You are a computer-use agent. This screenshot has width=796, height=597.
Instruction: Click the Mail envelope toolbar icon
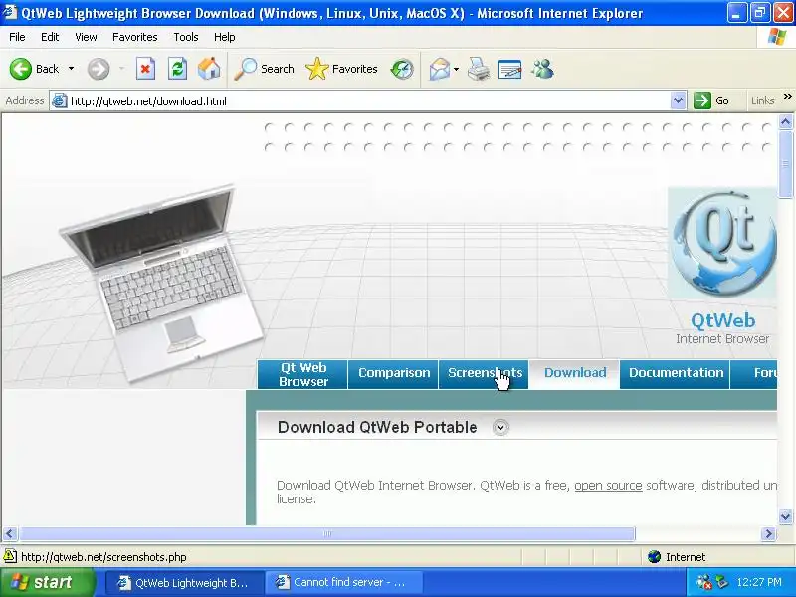(x=439, y=69)
